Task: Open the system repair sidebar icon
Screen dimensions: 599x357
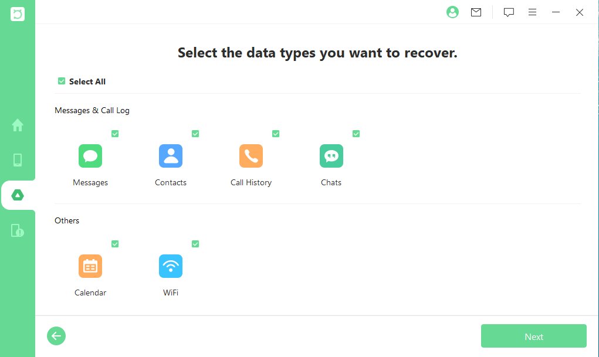Action: pyautogui.click(x=18, y=230)
